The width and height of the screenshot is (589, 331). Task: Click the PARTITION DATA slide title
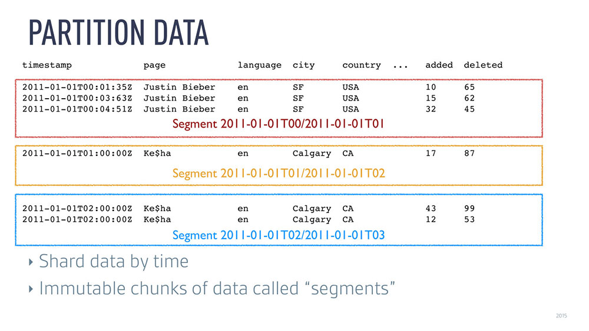point(118,33)
